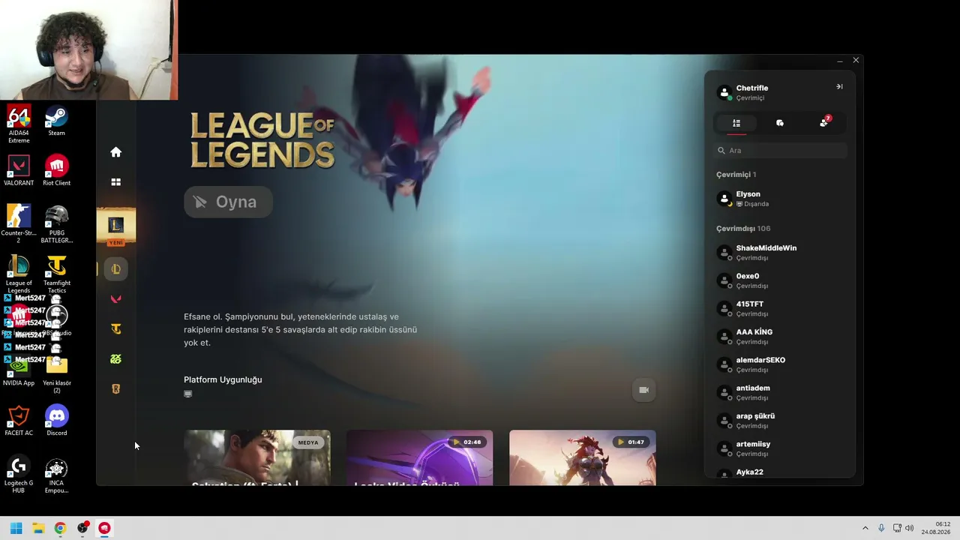Select friend alemdarSEKO in the list
The image size is (960, 540).
pyautogui.click(x=780, y=364)
